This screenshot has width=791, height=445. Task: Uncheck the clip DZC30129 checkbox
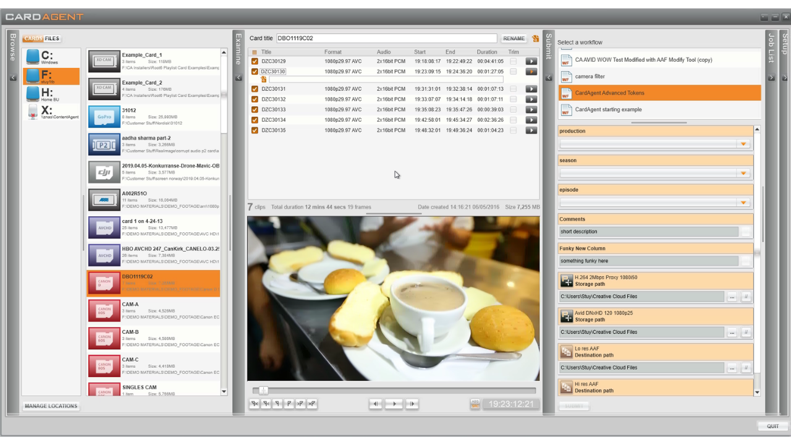pyautogui.click(x=255, y=61)
